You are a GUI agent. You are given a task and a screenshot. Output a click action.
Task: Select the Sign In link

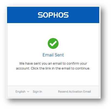tap(37, 92)
